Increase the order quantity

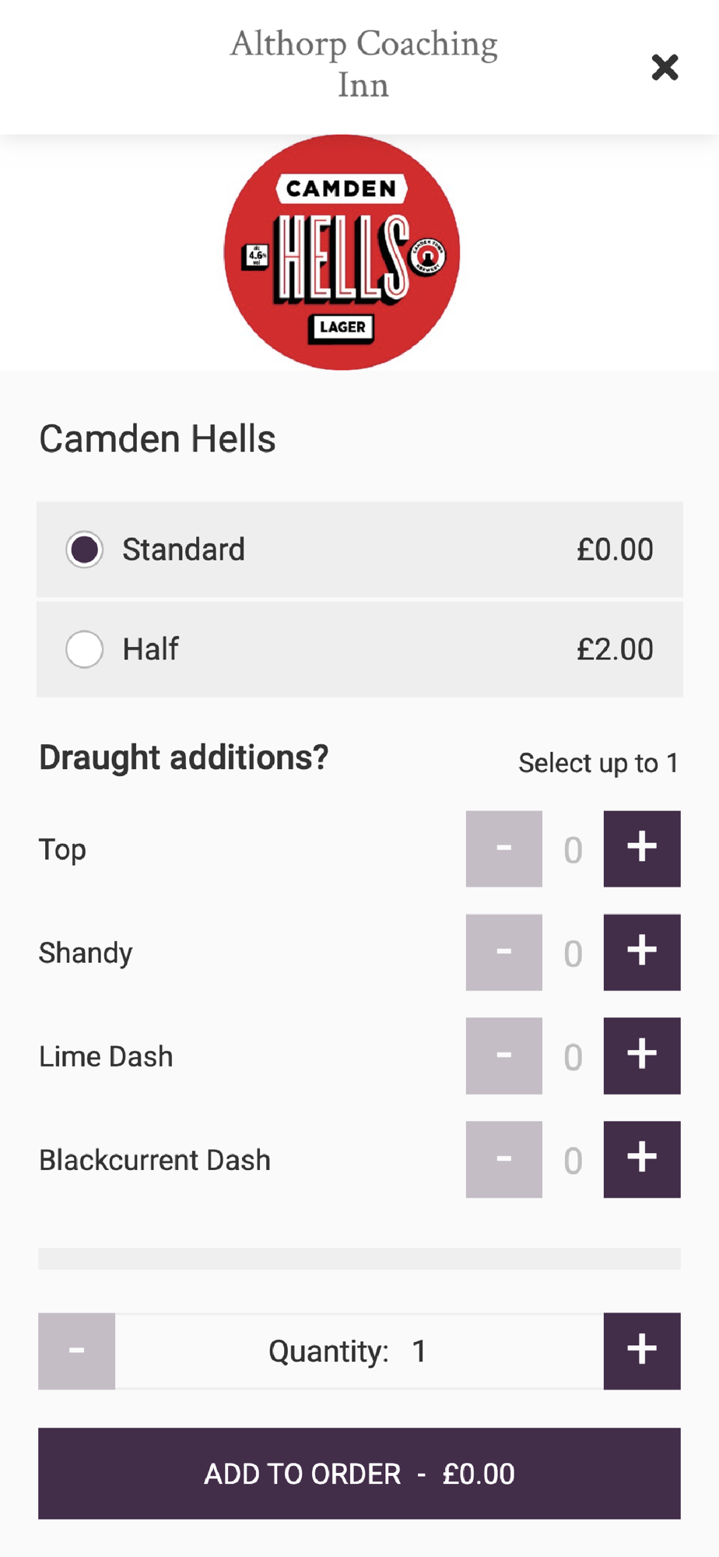(x=642, y=1351)
